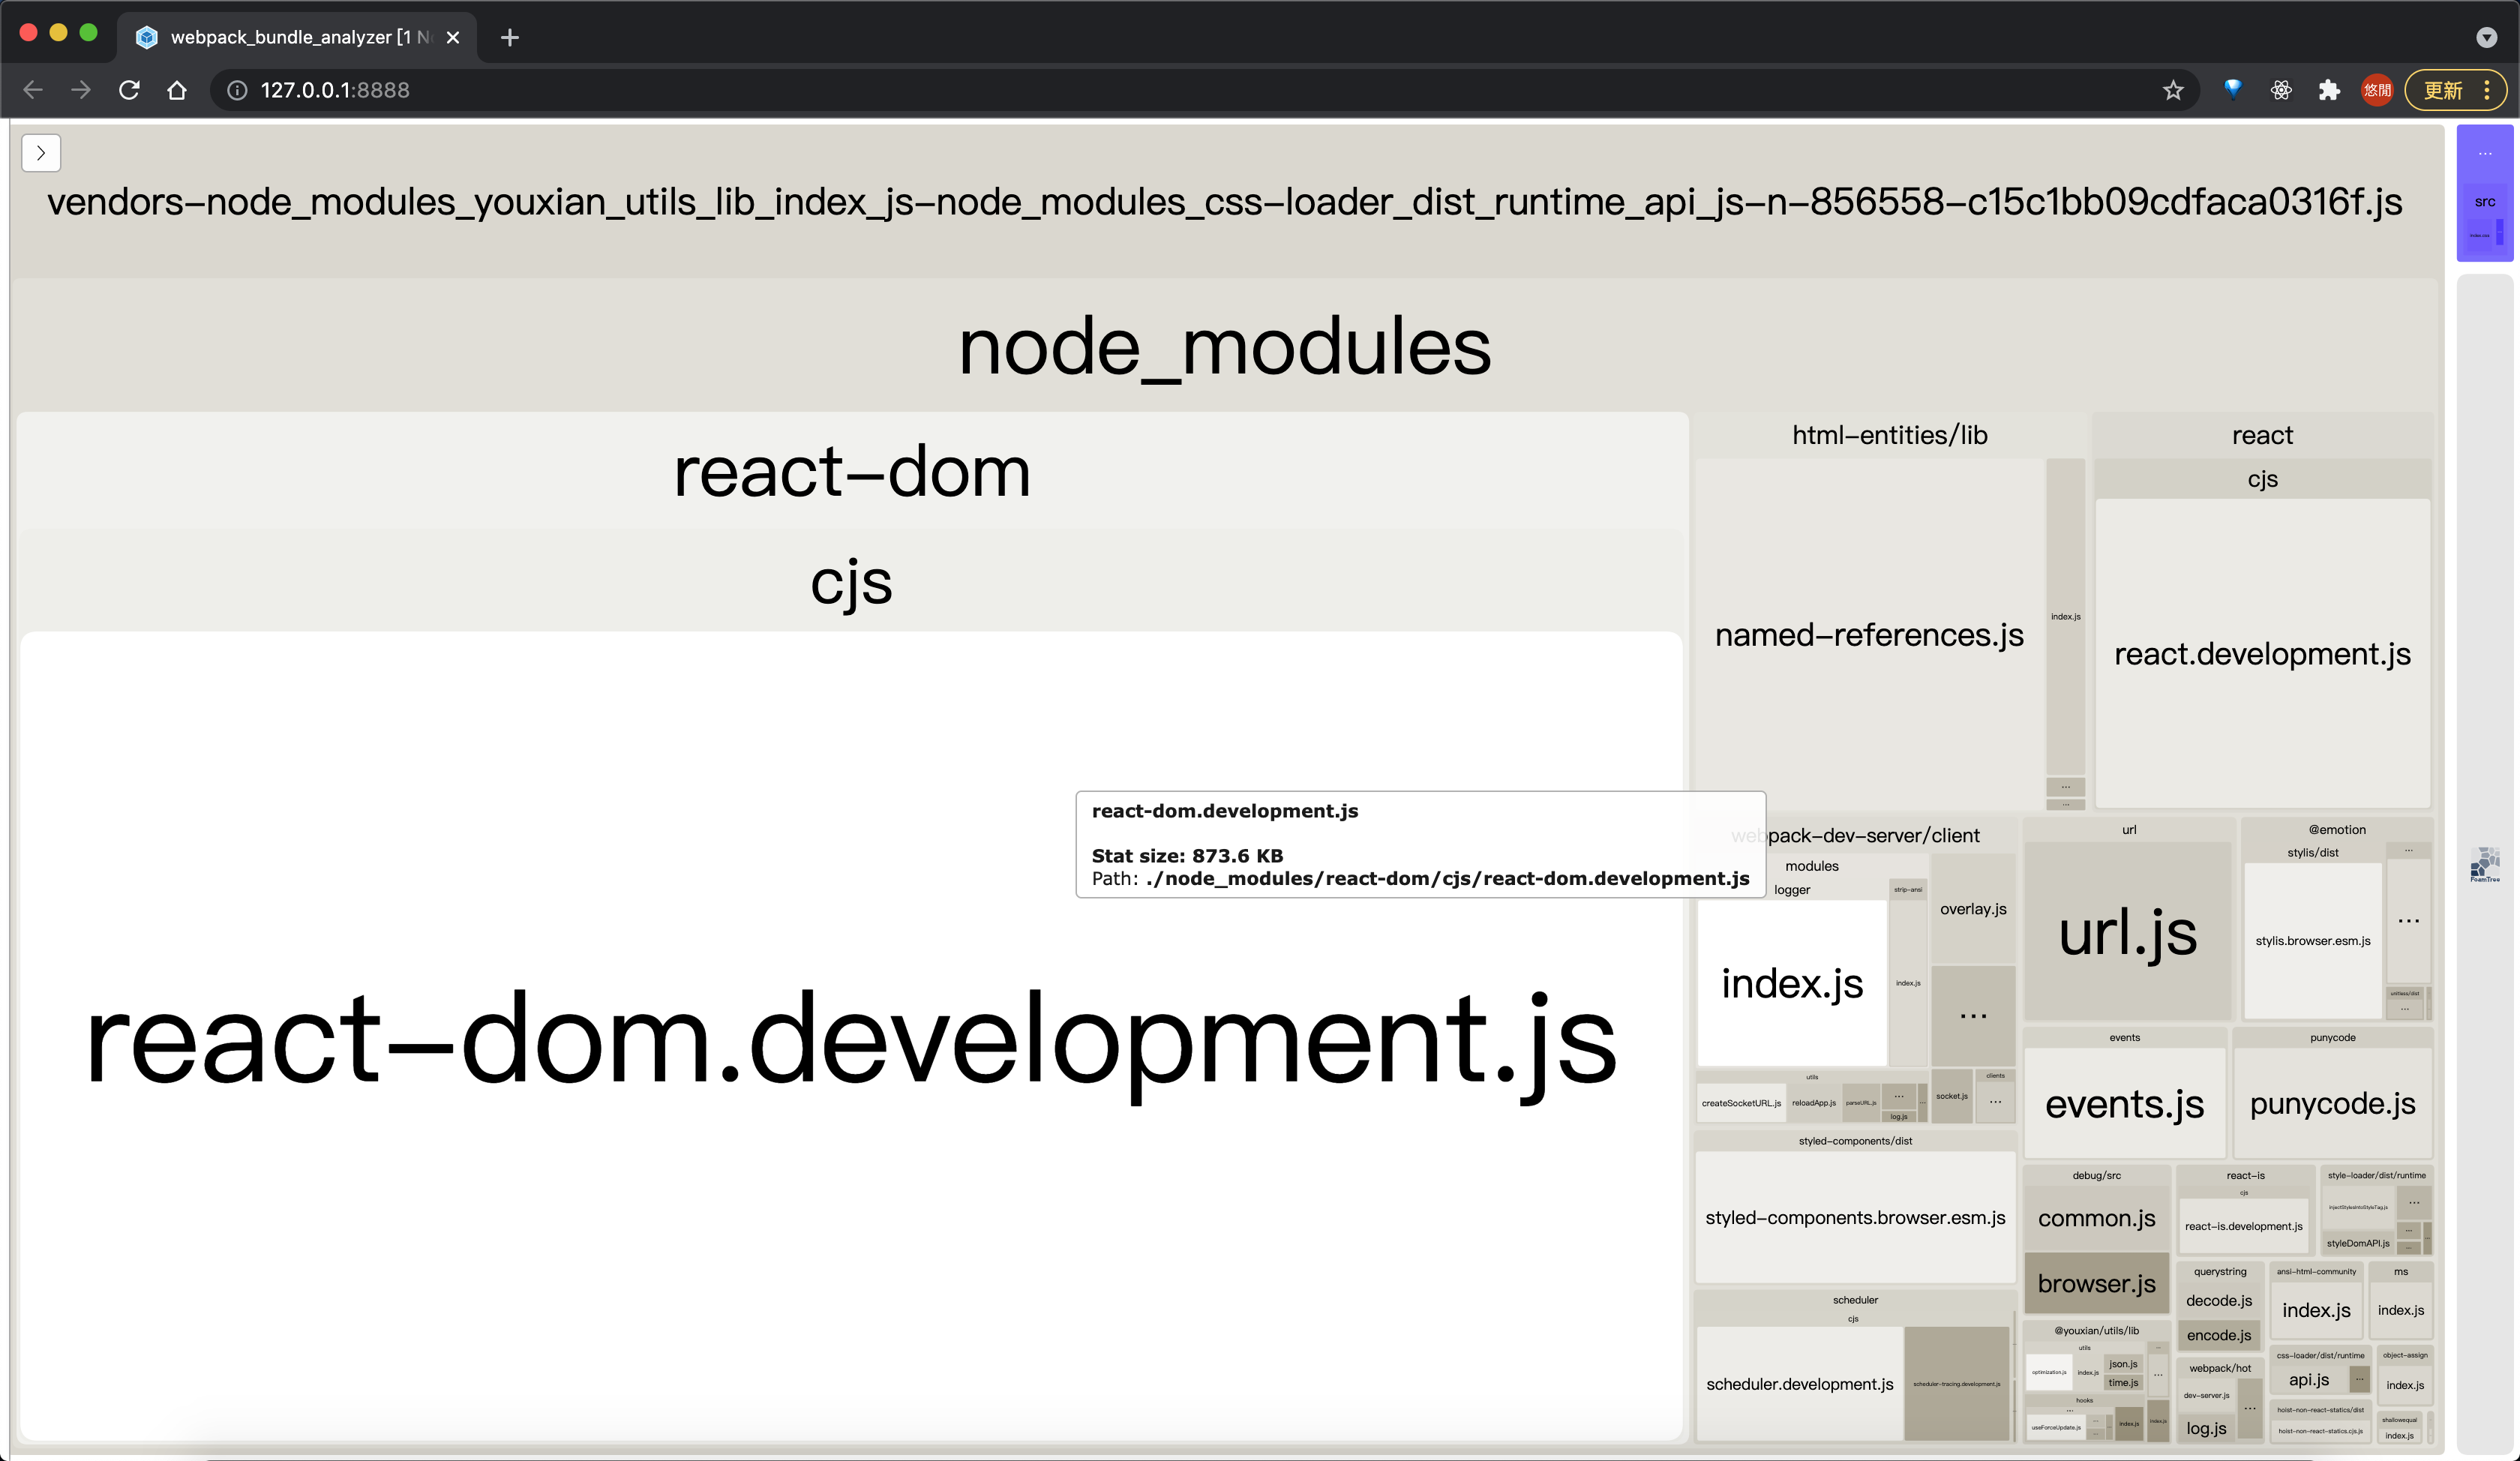Click the node_modules group header
Viewport: 2520px width, 1461px height.
pyautogui.click(x=1224, y=346)
